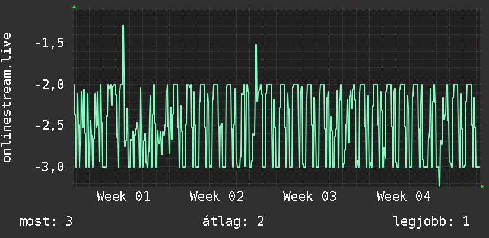Click the Week 03 axis label
The width and height of the screenshot is (489, 238).
(310, 197)
